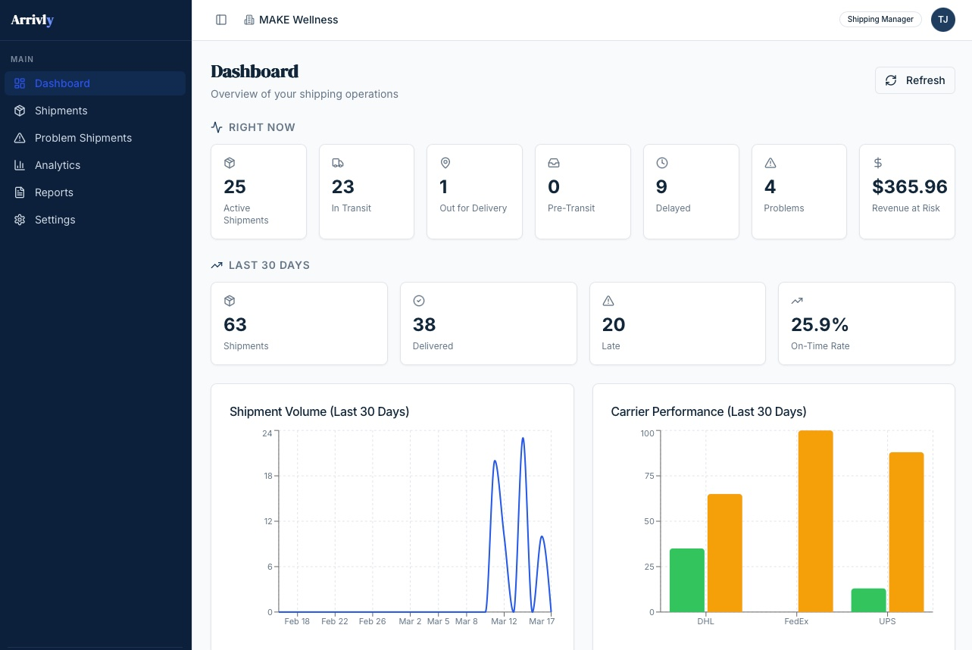Click the green DHL bar in Carrier Performance
The image size is (972, 650).
[687, 580]
